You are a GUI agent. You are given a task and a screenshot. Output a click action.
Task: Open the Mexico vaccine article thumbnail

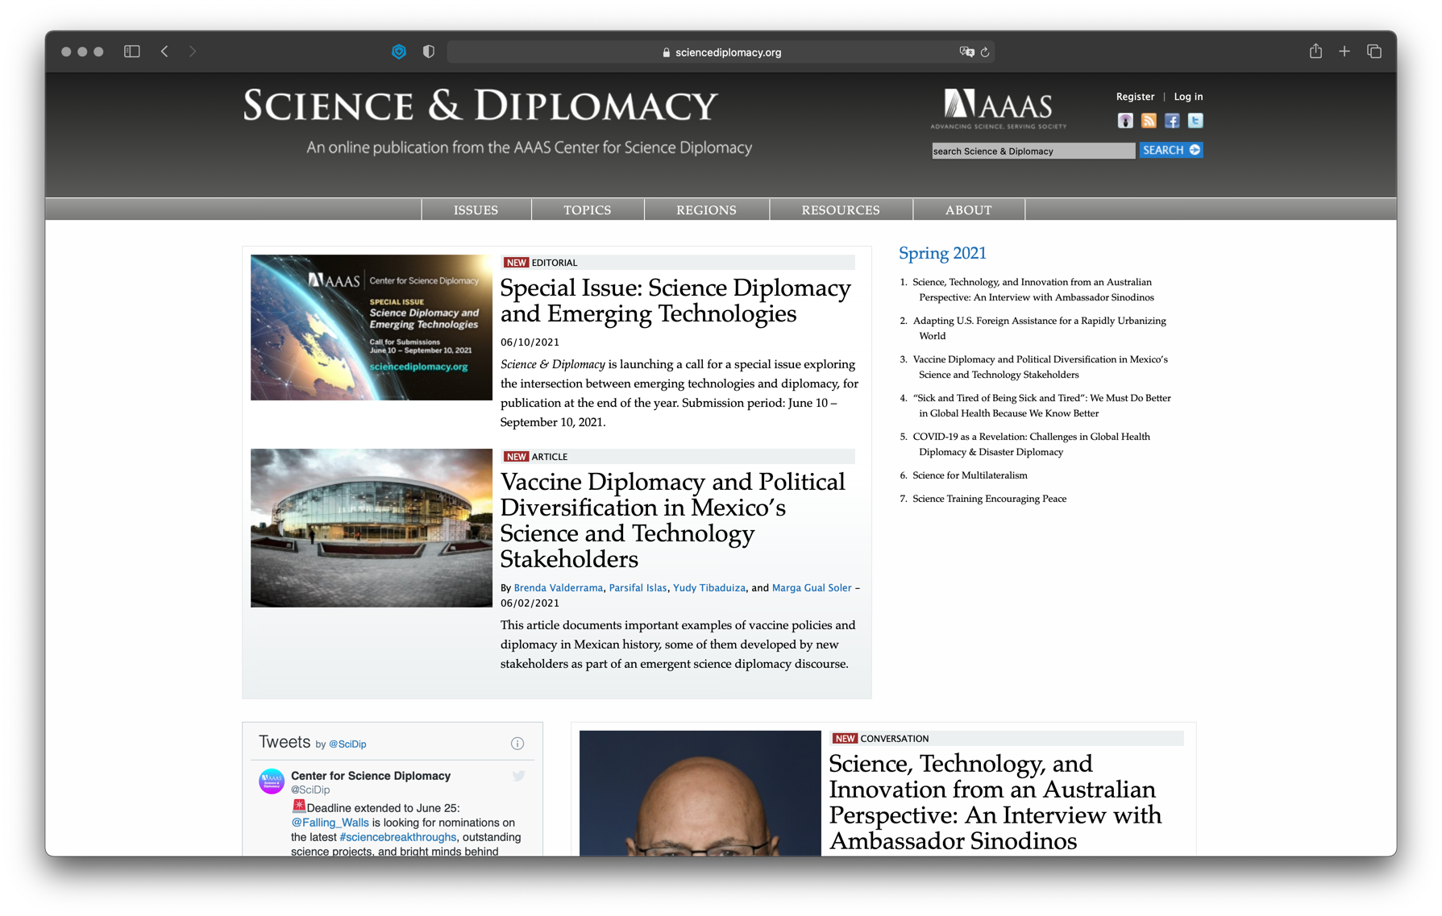coord(371,528)
